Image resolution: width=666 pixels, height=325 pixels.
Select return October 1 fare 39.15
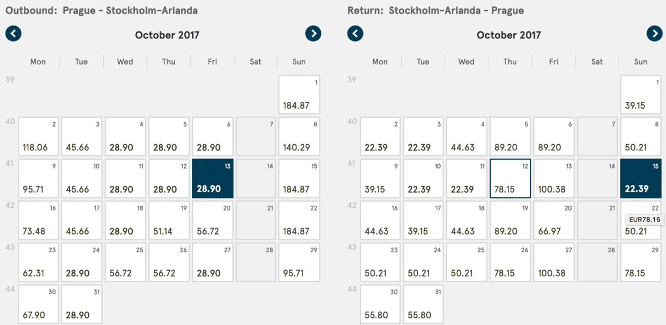click(641, 94)
